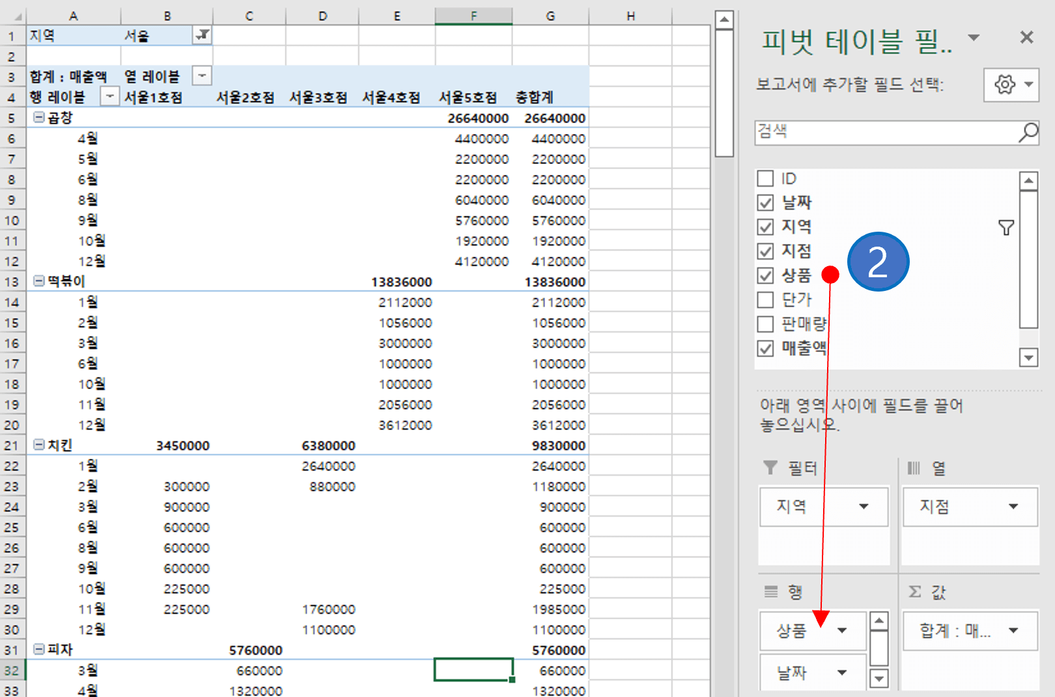The width and height of the screenshot is (1055, 697).
Task: Click the 열 columns area icon
Action: tap(914, 467)
